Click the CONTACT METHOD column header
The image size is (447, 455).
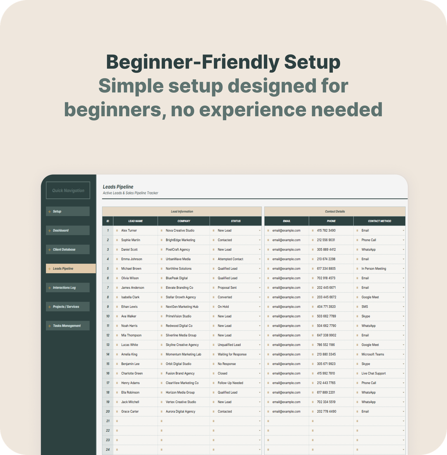(379, 221)
